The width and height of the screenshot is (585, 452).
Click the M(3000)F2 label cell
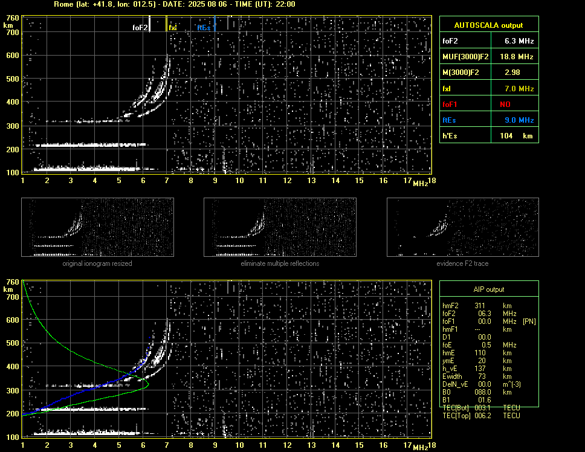tap(465, 72)
